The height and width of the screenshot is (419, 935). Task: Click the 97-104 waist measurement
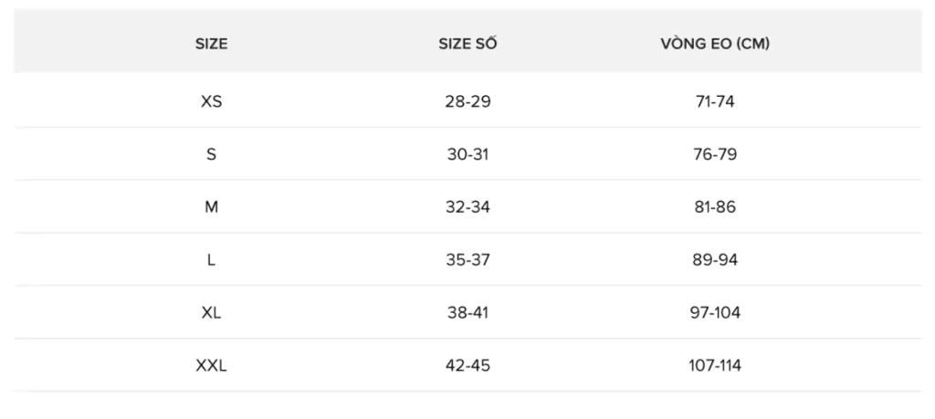[x=715, y=313]
